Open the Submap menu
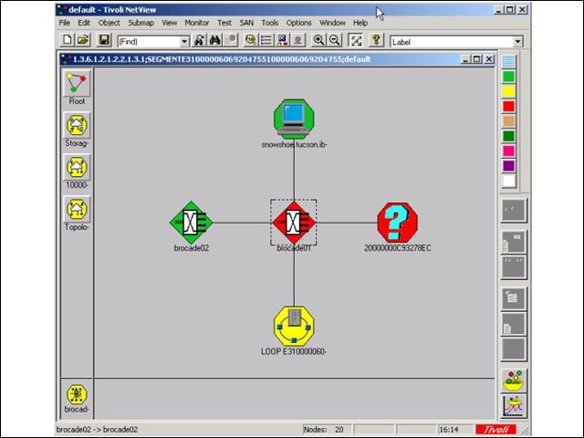Image resolution: width=584 pixels, height=438 pixels. [x=141, y=23]
